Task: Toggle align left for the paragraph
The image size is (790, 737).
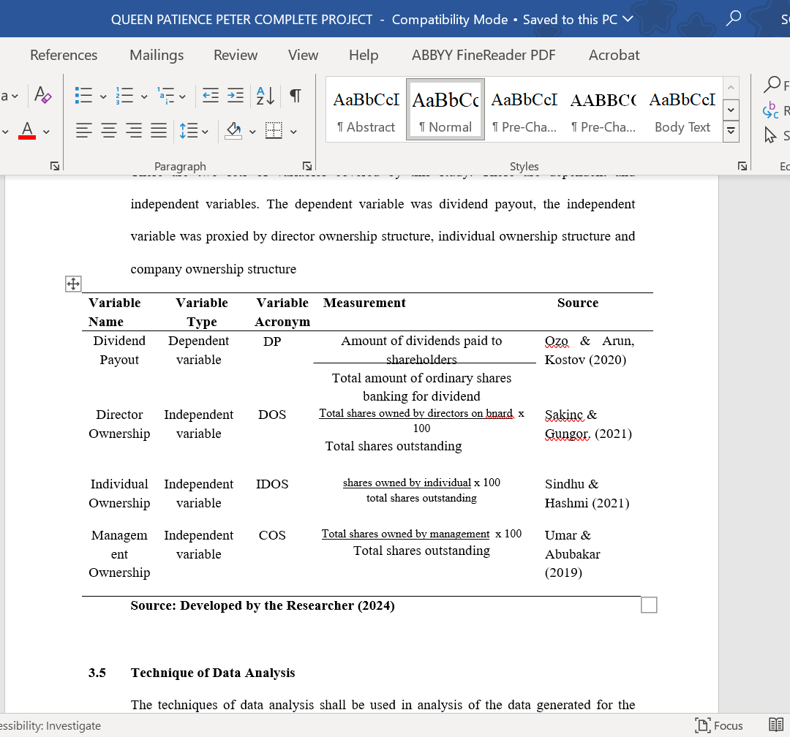Action: click(84, 131)
